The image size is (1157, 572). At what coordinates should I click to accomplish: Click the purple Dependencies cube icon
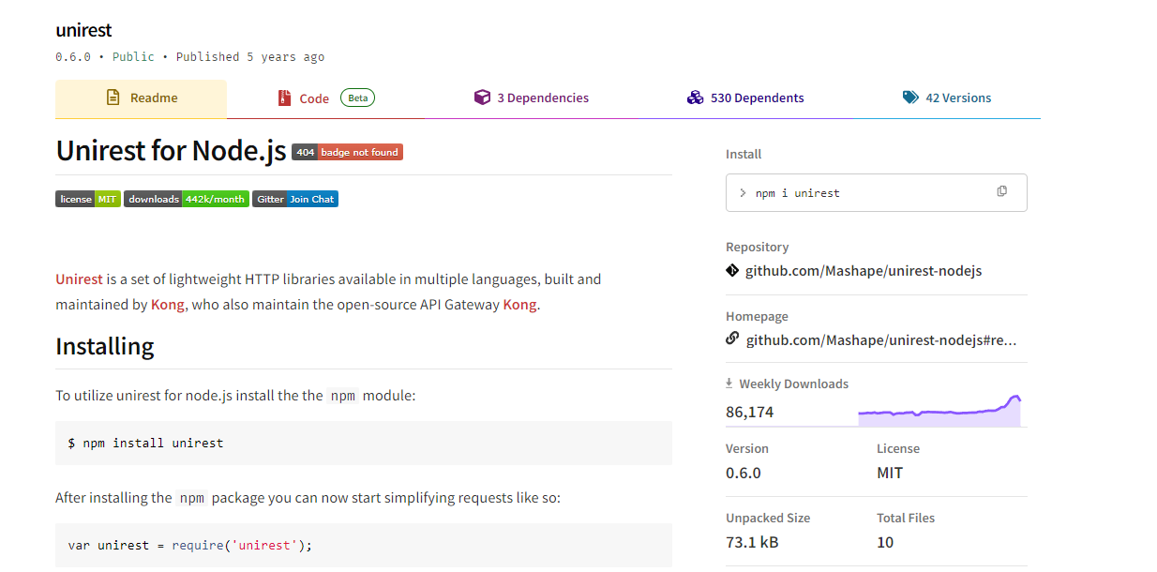click(482, 98)
